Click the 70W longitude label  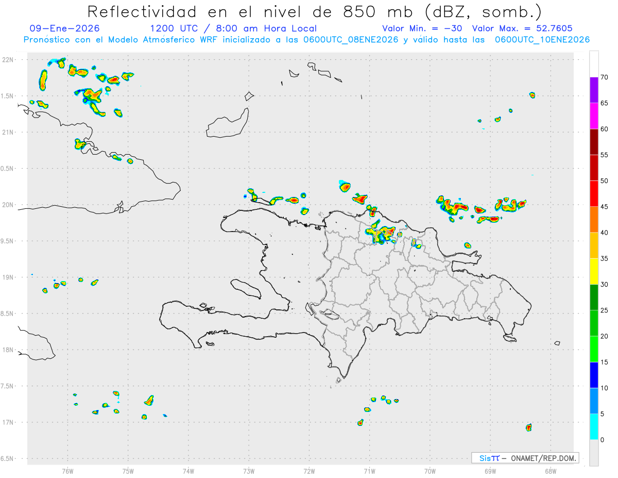click(x=430, y=470)
